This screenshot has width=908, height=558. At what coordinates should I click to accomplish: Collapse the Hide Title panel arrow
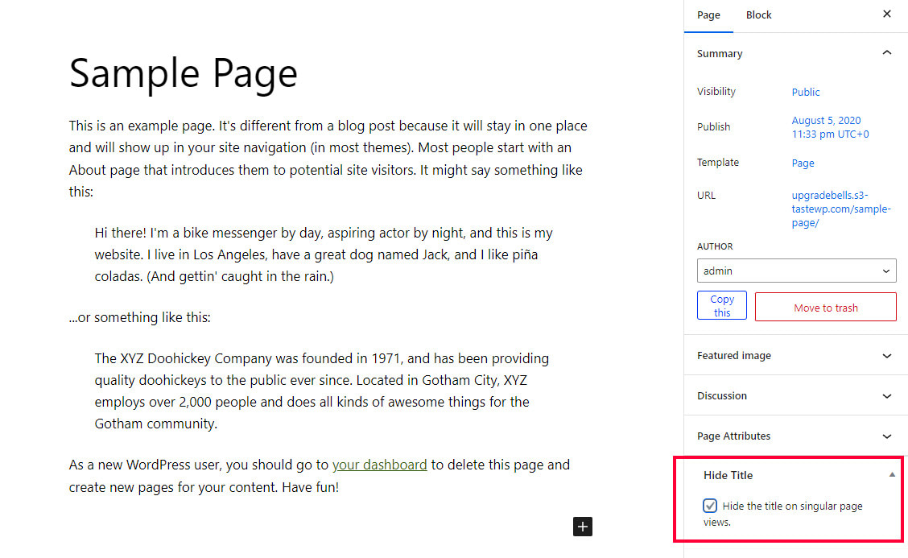point(892,474)
